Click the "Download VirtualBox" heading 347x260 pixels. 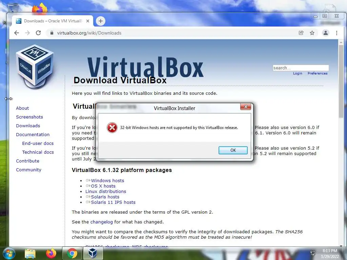coord(120,80)
